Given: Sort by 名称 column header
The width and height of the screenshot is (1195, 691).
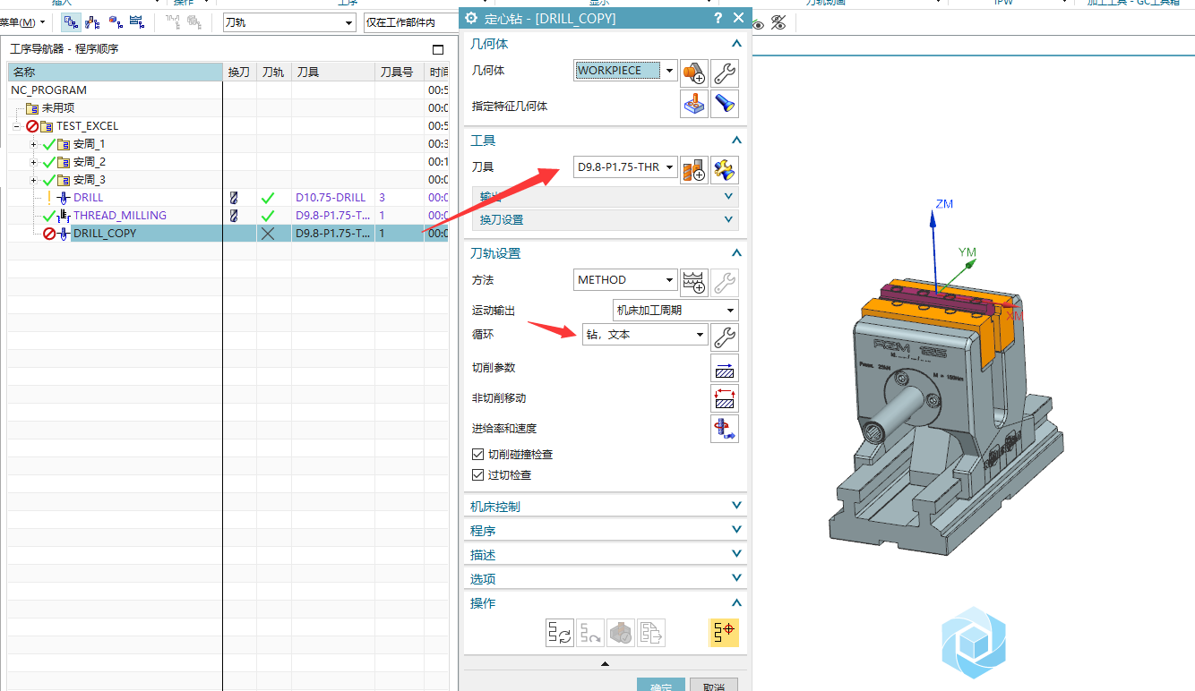Looking at the screenshot, I should point(115,72).
